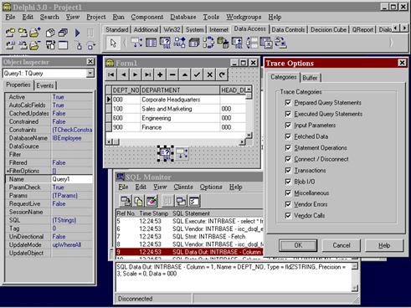Pick the TDatabase component from palette
The image size is (411, 308).
[194, 43]
